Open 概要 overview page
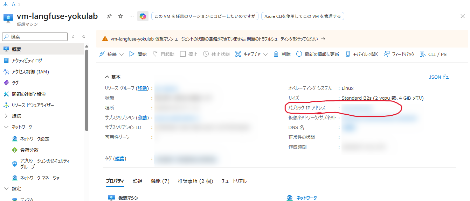470x201 pixels. point(42,49)
